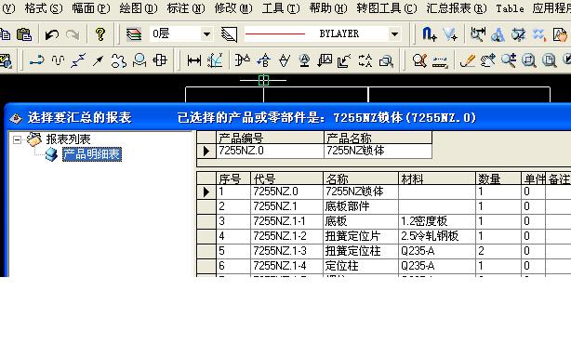Click the 7255NZ.0 product number cell
The width and height of the screenshot is (571, 357).
tap(270, 151)
